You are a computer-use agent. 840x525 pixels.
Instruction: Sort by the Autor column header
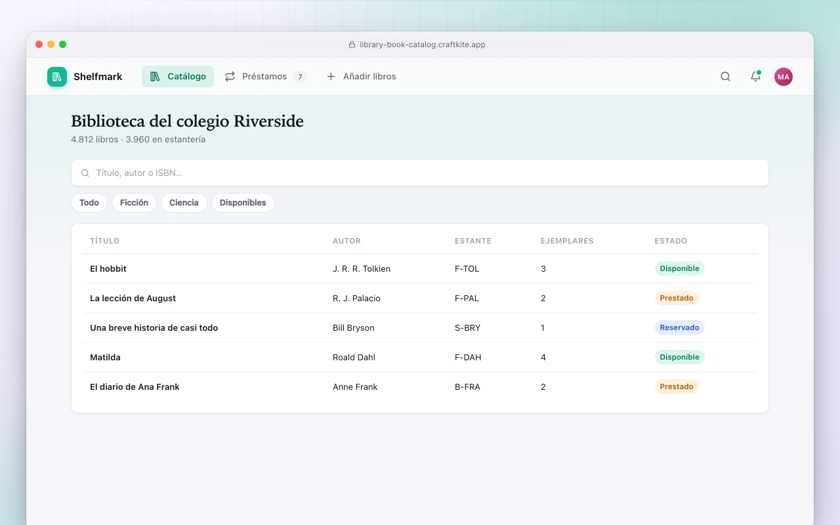pyautogui.click(x=346, y=241)
